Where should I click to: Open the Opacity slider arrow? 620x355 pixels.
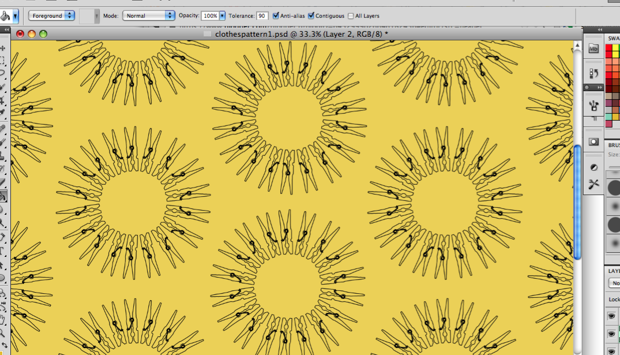[x=222, y=16]
